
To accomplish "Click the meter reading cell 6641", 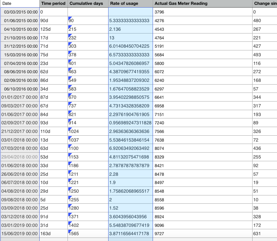I will pyautogui.click(x=203, y=97).
